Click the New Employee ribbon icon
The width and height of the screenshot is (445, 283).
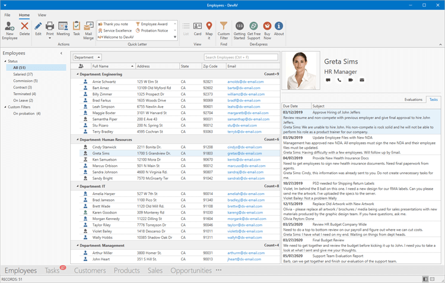[9, 29]
